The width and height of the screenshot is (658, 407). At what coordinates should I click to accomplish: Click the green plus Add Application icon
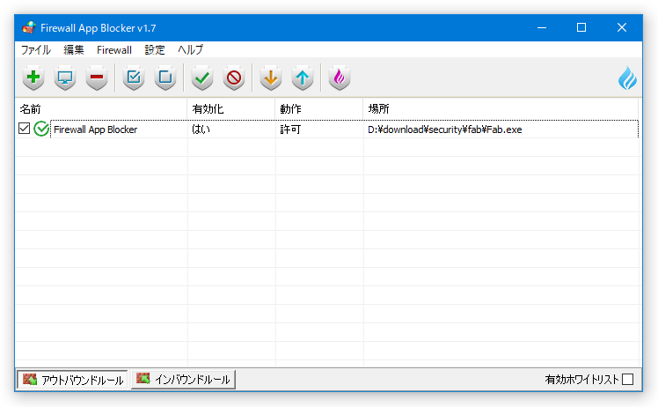33,78
